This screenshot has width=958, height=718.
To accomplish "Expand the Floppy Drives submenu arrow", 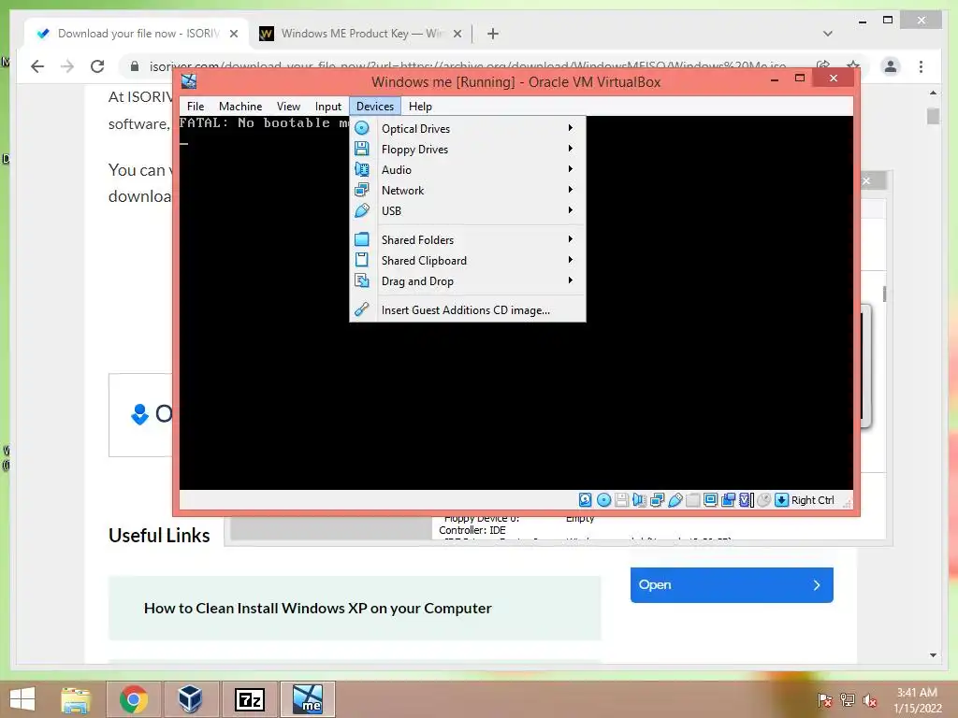I will [570, 149].
